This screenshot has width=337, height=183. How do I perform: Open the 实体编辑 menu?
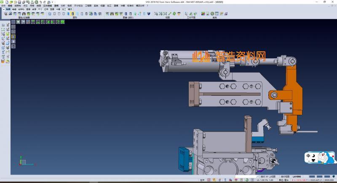[48, 6]
